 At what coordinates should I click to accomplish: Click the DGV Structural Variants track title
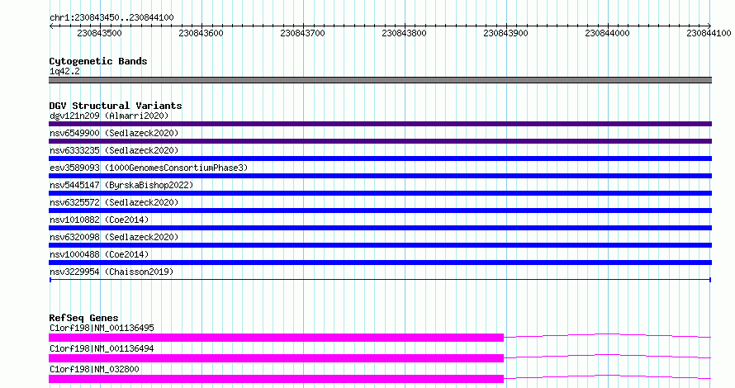[x=116, y=106]
